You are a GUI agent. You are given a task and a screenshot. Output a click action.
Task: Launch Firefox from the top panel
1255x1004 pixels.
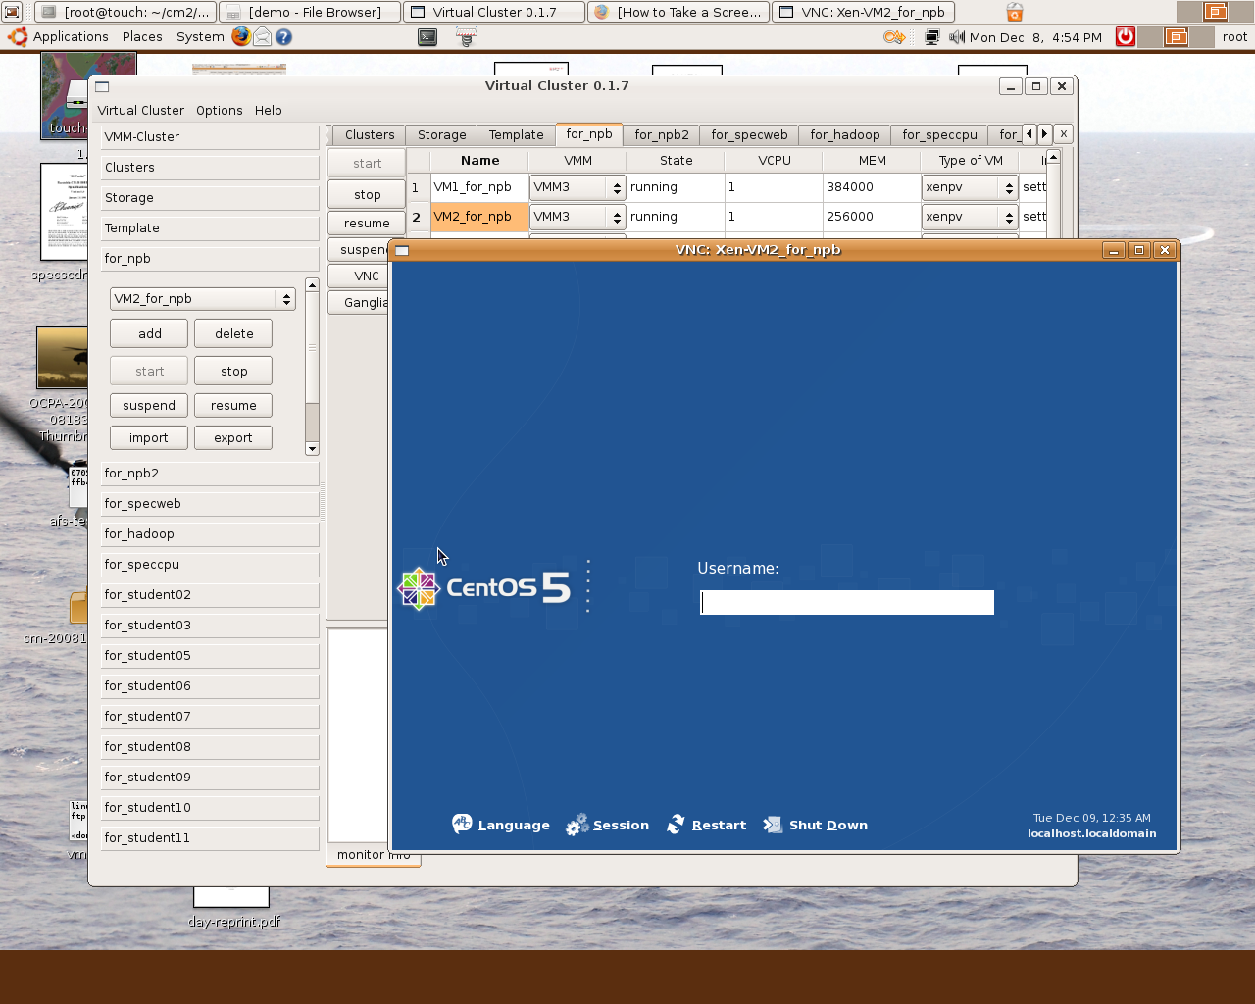click(241, 37)
